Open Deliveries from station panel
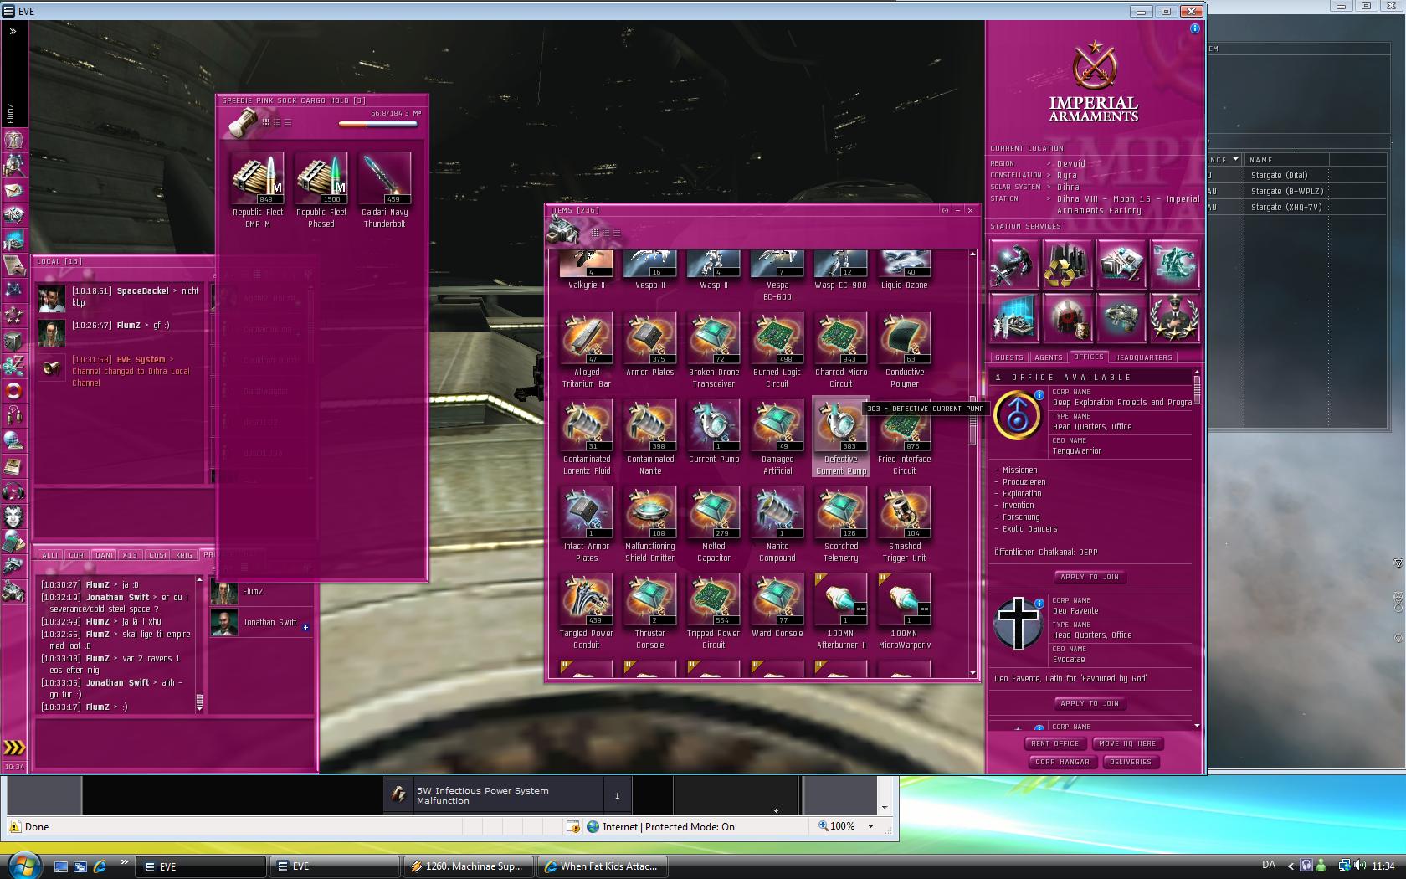Screen dimensions: 1406x879 (x=1131, y=762)
